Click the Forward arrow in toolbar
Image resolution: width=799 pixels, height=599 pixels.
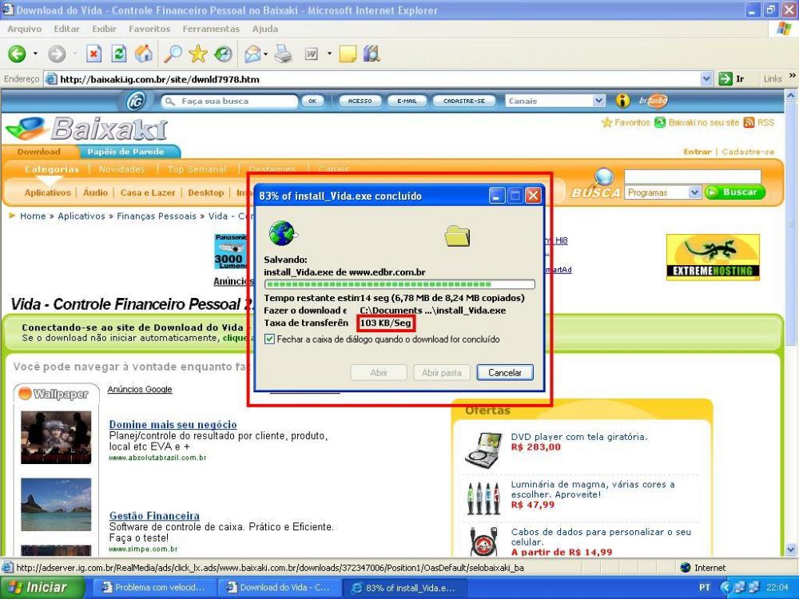[57, 54]
